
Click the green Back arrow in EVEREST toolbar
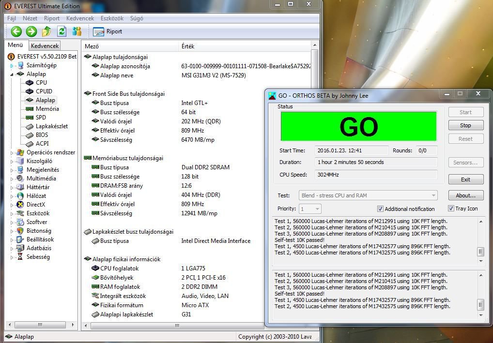[16, 31]
